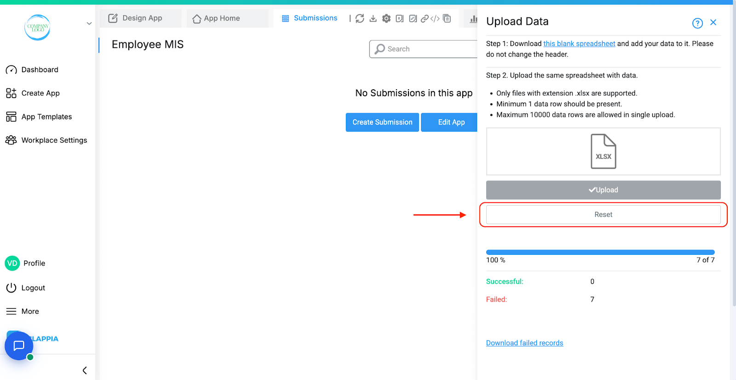Image resolution: width=736 pixels, height=380 pixels.
Task: Select the Submissions tab
Action: click(x=309, y=18)
